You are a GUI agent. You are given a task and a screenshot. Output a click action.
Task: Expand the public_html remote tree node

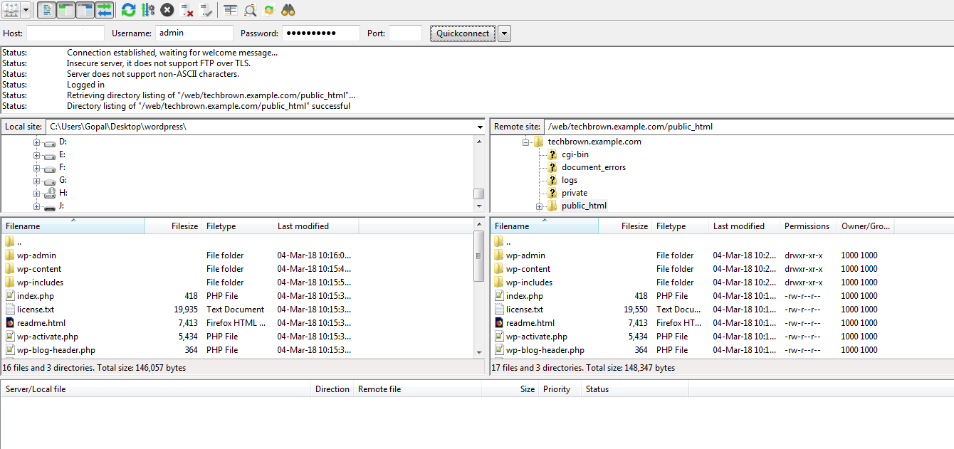539,206
